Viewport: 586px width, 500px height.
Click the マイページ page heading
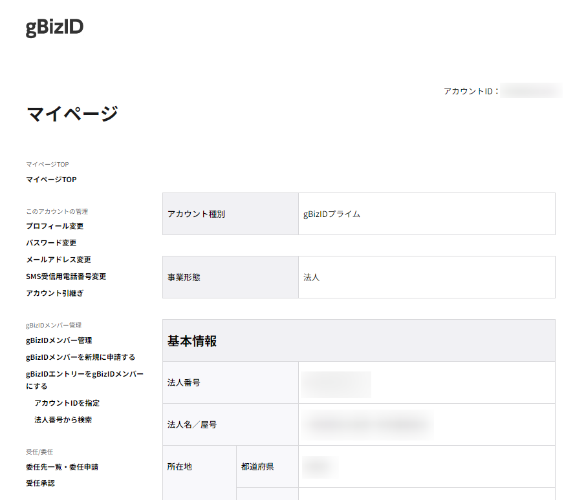click(x=72, y=114)
